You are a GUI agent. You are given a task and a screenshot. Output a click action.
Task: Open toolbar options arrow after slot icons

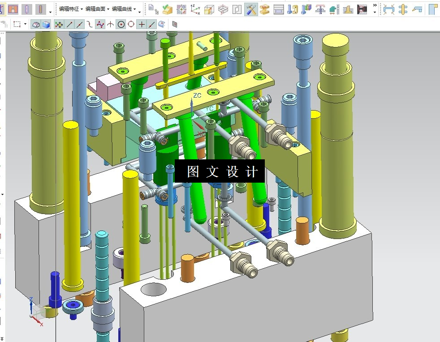(x=51, y=12)
